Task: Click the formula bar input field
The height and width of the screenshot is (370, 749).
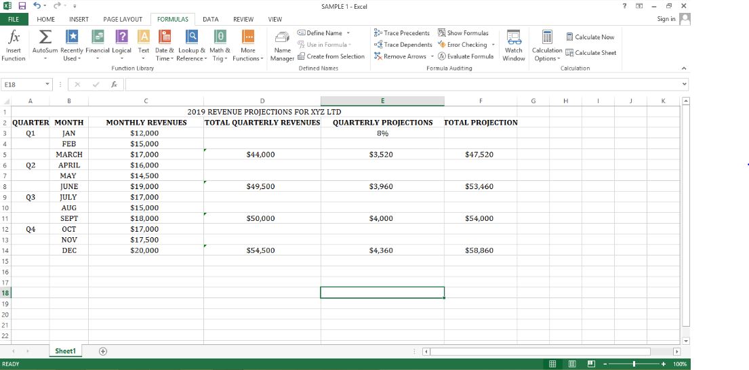Action: tap(403, 84)
